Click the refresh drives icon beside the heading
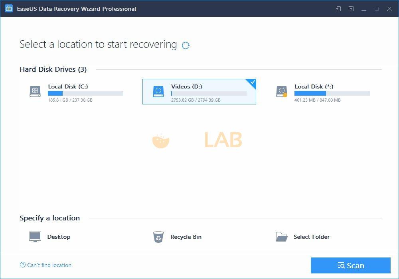This screenshot has width=399, height=279. coord(186,45)
